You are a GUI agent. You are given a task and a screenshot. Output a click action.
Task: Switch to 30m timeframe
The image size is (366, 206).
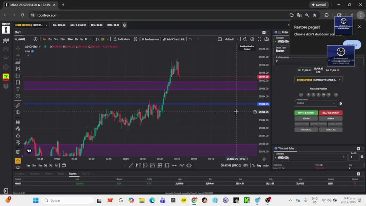(x=70, y=39)
